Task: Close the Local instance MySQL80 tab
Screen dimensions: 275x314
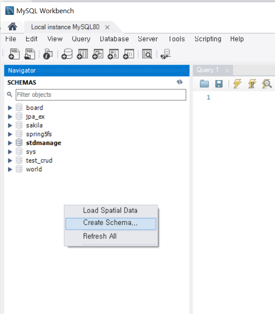Action: point(107,27)
